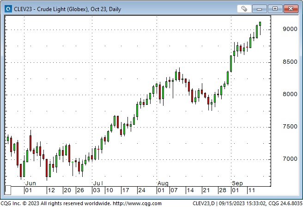Click the small box at the left end of the date axis
This screenshot has width=303, height=207.
point(8,190)
